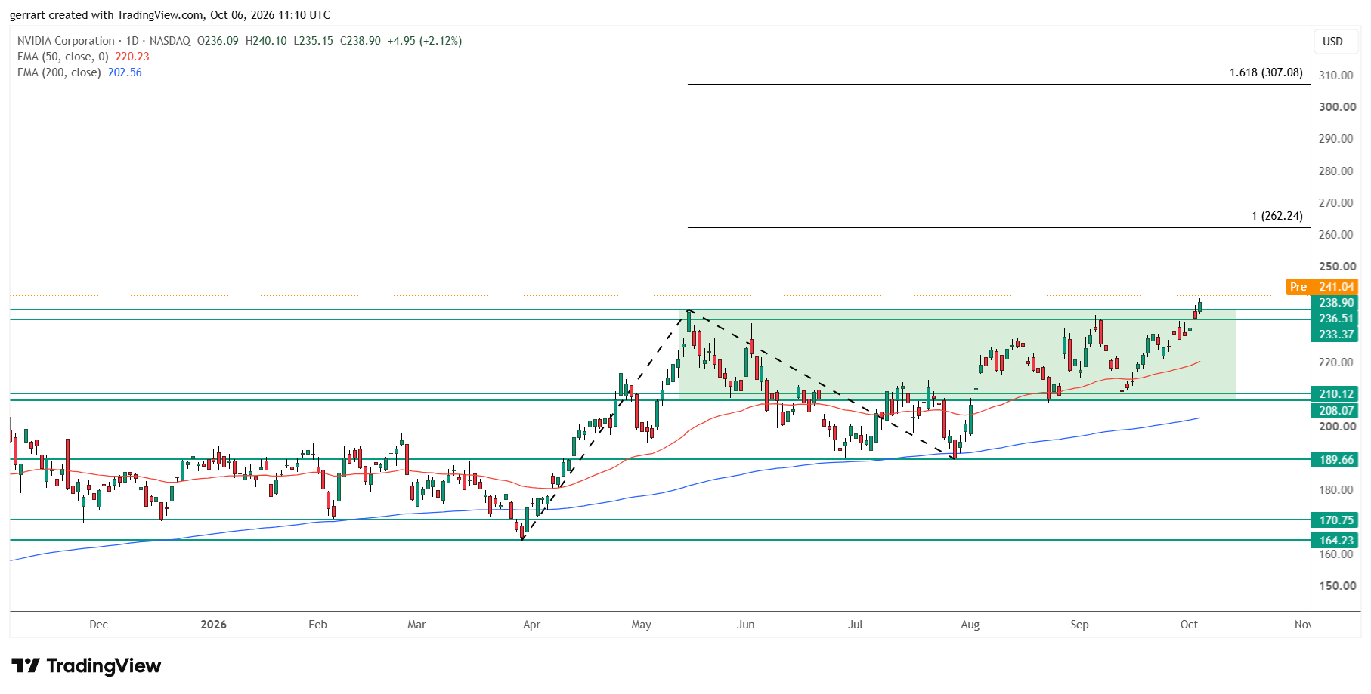The image size is (1371, 694).
Task: Click the Oct label on time axis
Action: 1190,625
